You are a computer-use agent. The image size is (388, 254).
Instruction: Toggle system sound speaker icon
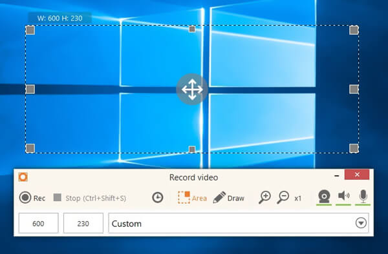tap(343, 197)
